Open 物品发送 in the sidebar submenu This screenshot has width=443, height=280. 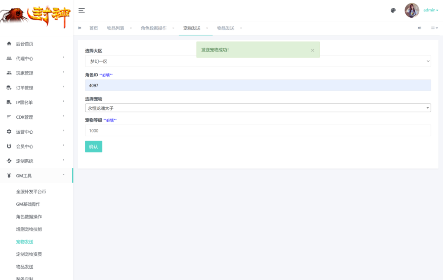[25, 267]
